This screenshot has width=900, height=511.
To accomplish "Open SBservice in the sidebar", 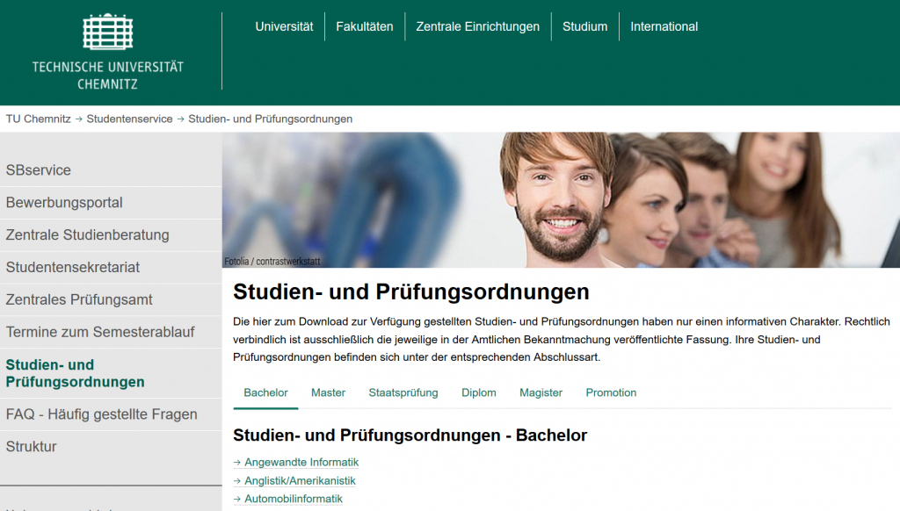I will [111, 170].
